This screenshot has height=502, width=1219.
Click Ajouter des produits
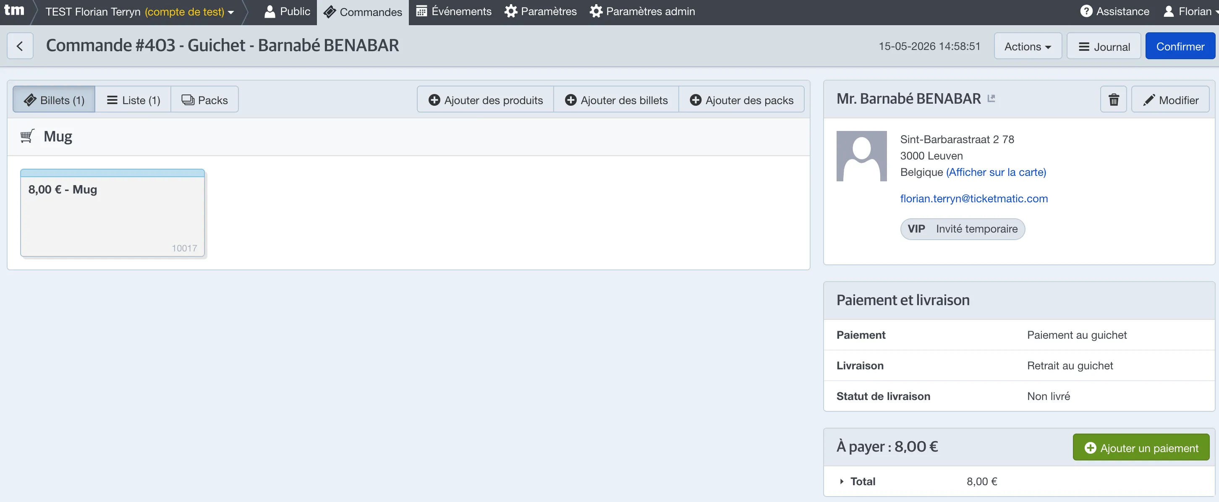pos(486,100)
